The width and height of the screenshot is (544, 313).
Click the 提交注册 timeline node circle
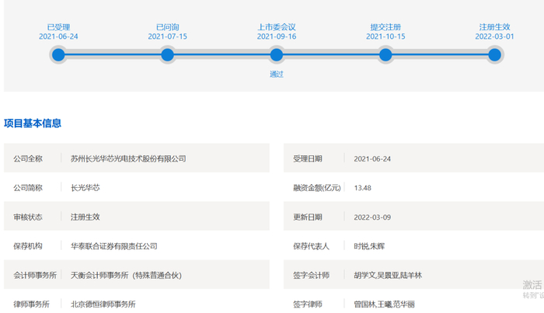385,55
